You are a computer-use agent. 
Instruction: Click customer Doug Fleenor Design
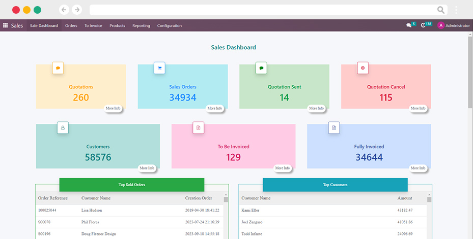(x=99, y=234)
